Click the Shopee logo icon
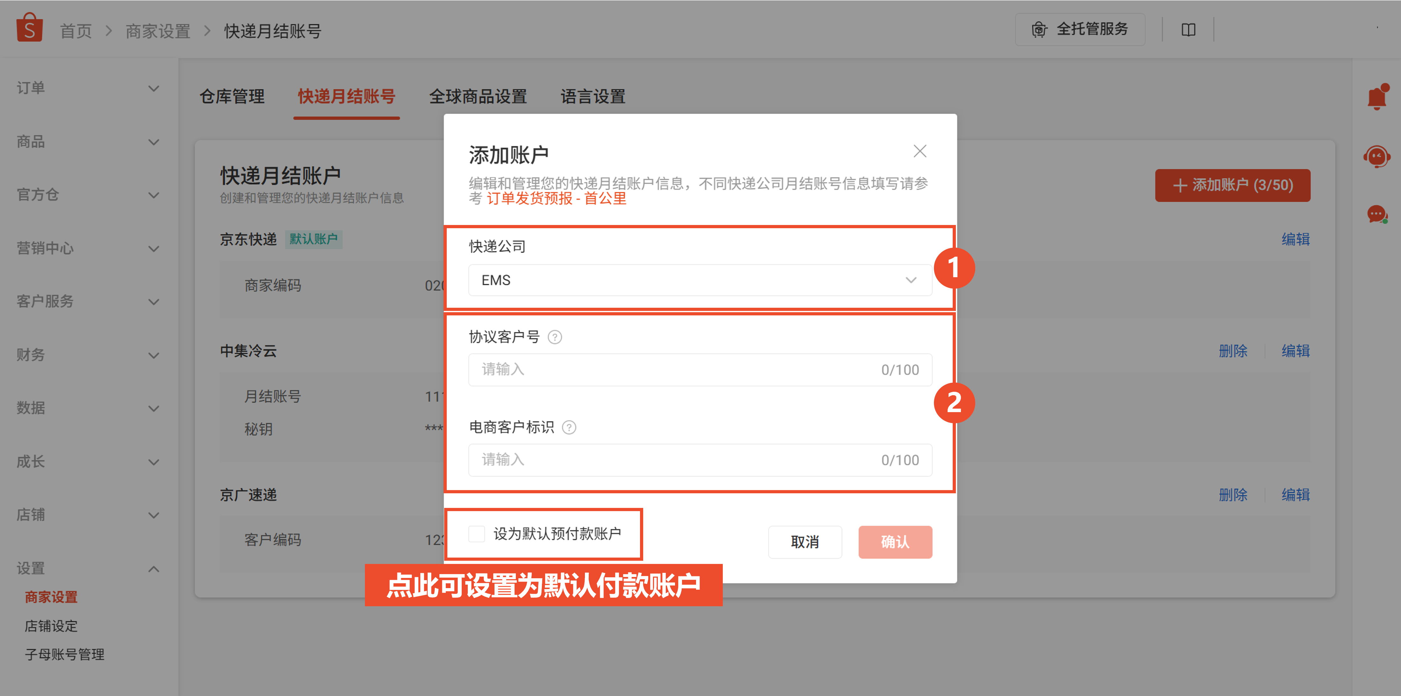Screen dimensions: 1401x696 (29, 28)
